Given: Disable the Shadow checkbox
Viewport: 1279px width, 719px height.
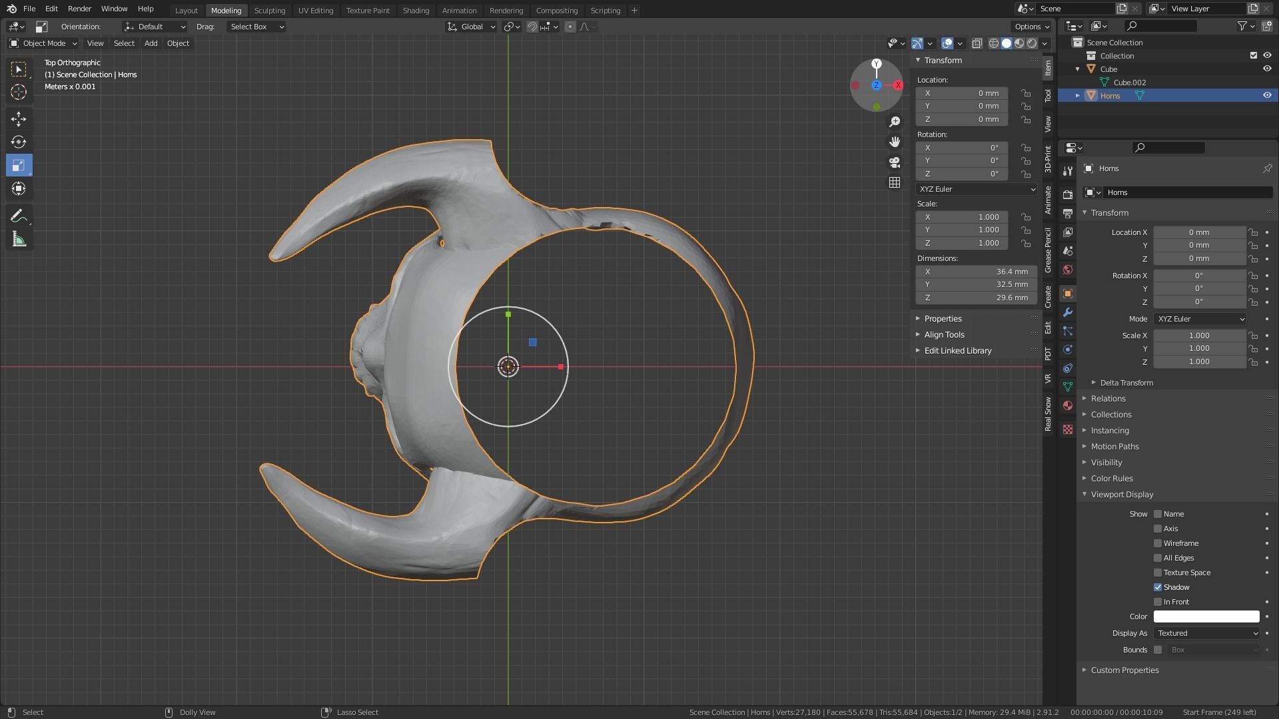Looking at the screenshot, I should point(1158,587).
